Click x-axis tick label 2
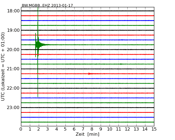 click(38, 129)
